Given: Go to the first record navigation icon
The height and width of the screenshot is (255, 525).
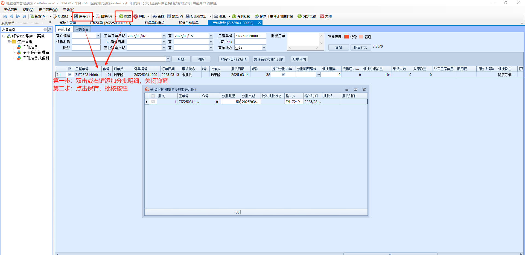Looking at the screenshot, I should 5,16.
